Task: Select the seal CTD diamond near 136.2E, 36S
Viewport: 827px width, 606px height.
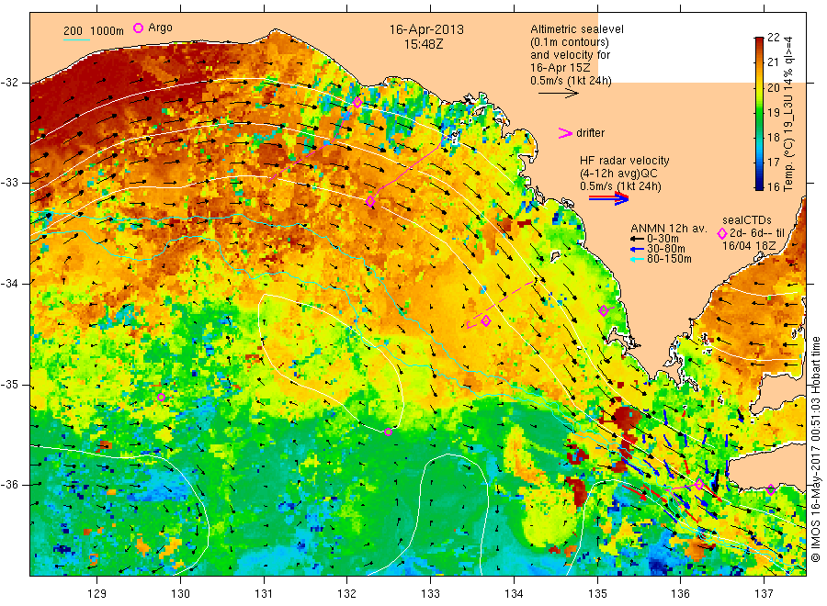Action: [699, 484]
